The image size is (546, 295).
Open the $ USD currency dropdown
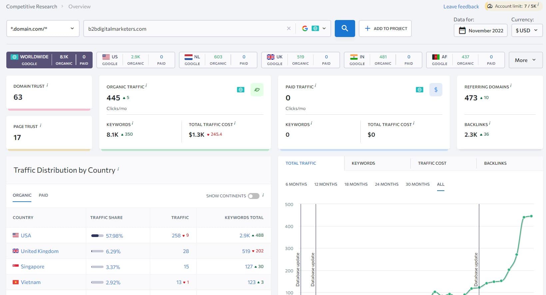[527, 30]
